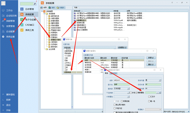Open 工作台 in the blue sidebar
This screenshot has height=113, width=190.
tap(9, 11)
